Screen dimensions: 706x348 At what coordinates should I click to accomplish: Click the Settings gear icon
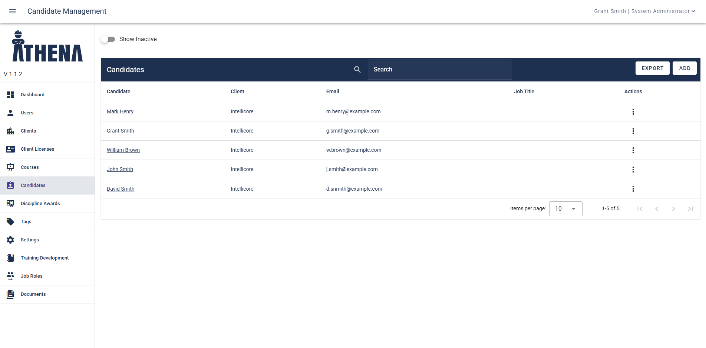point(10,240)
